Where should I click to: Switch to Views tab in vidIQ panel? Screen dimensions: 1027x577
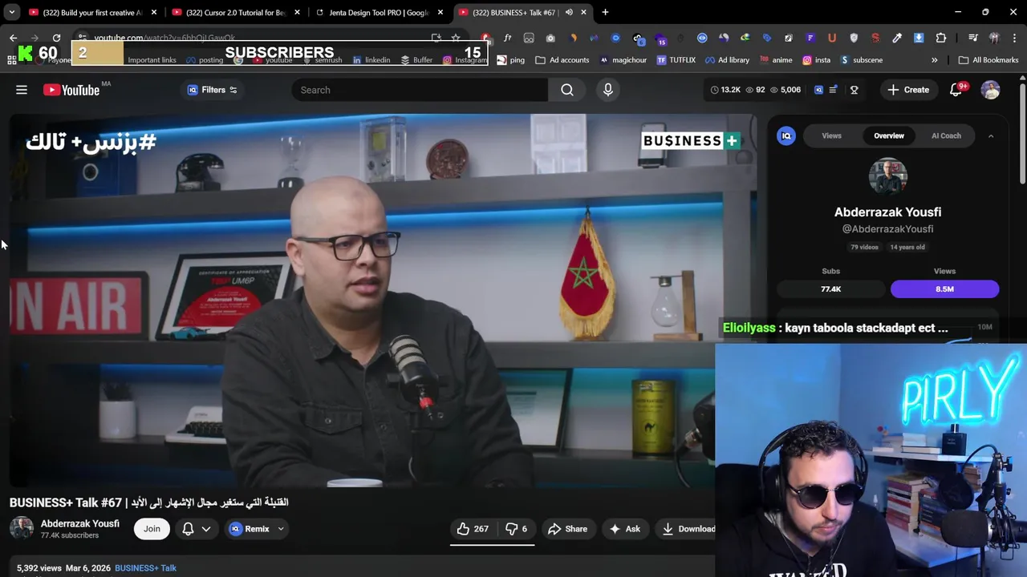click(x=832, y=135)
